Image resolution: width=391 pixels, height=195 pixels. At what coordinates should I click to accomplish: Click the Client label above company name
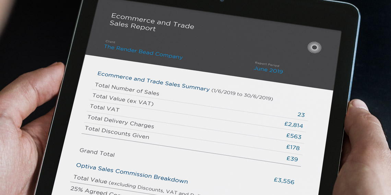(110, 42)
